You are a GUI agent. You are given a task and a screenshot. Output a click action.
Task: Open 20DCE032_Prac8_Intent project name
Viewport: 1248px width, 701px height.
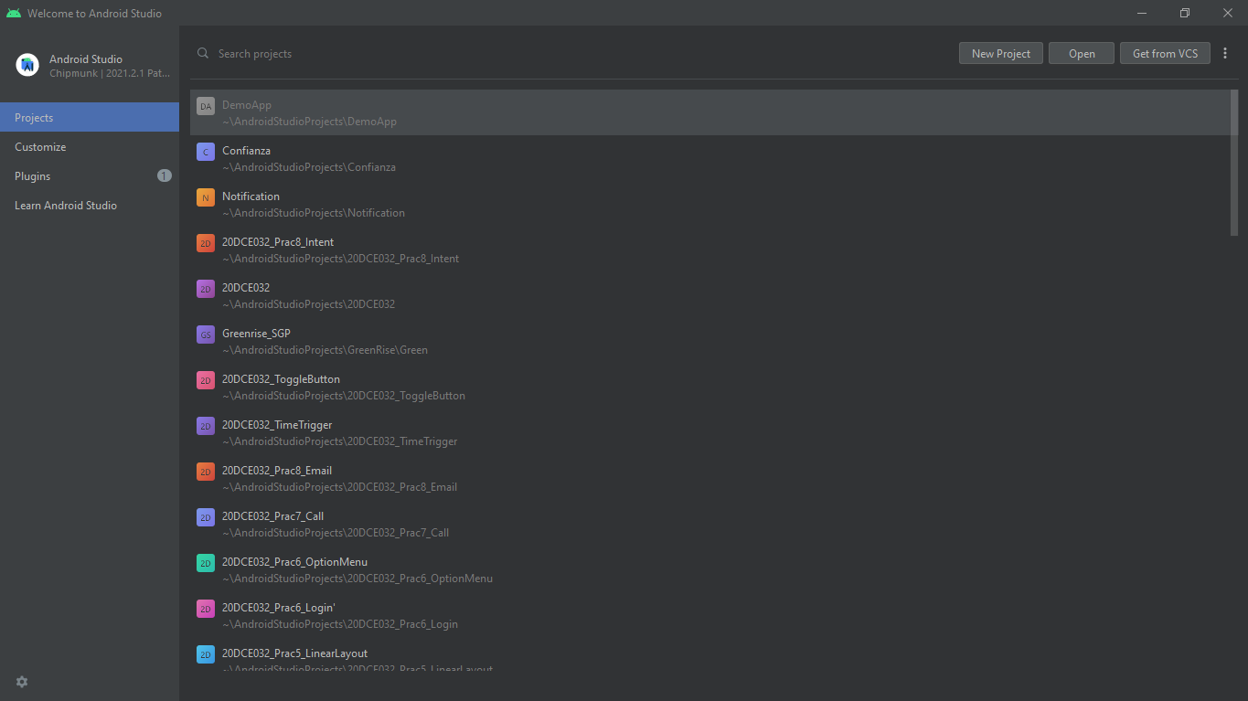[x=278, y=242]
